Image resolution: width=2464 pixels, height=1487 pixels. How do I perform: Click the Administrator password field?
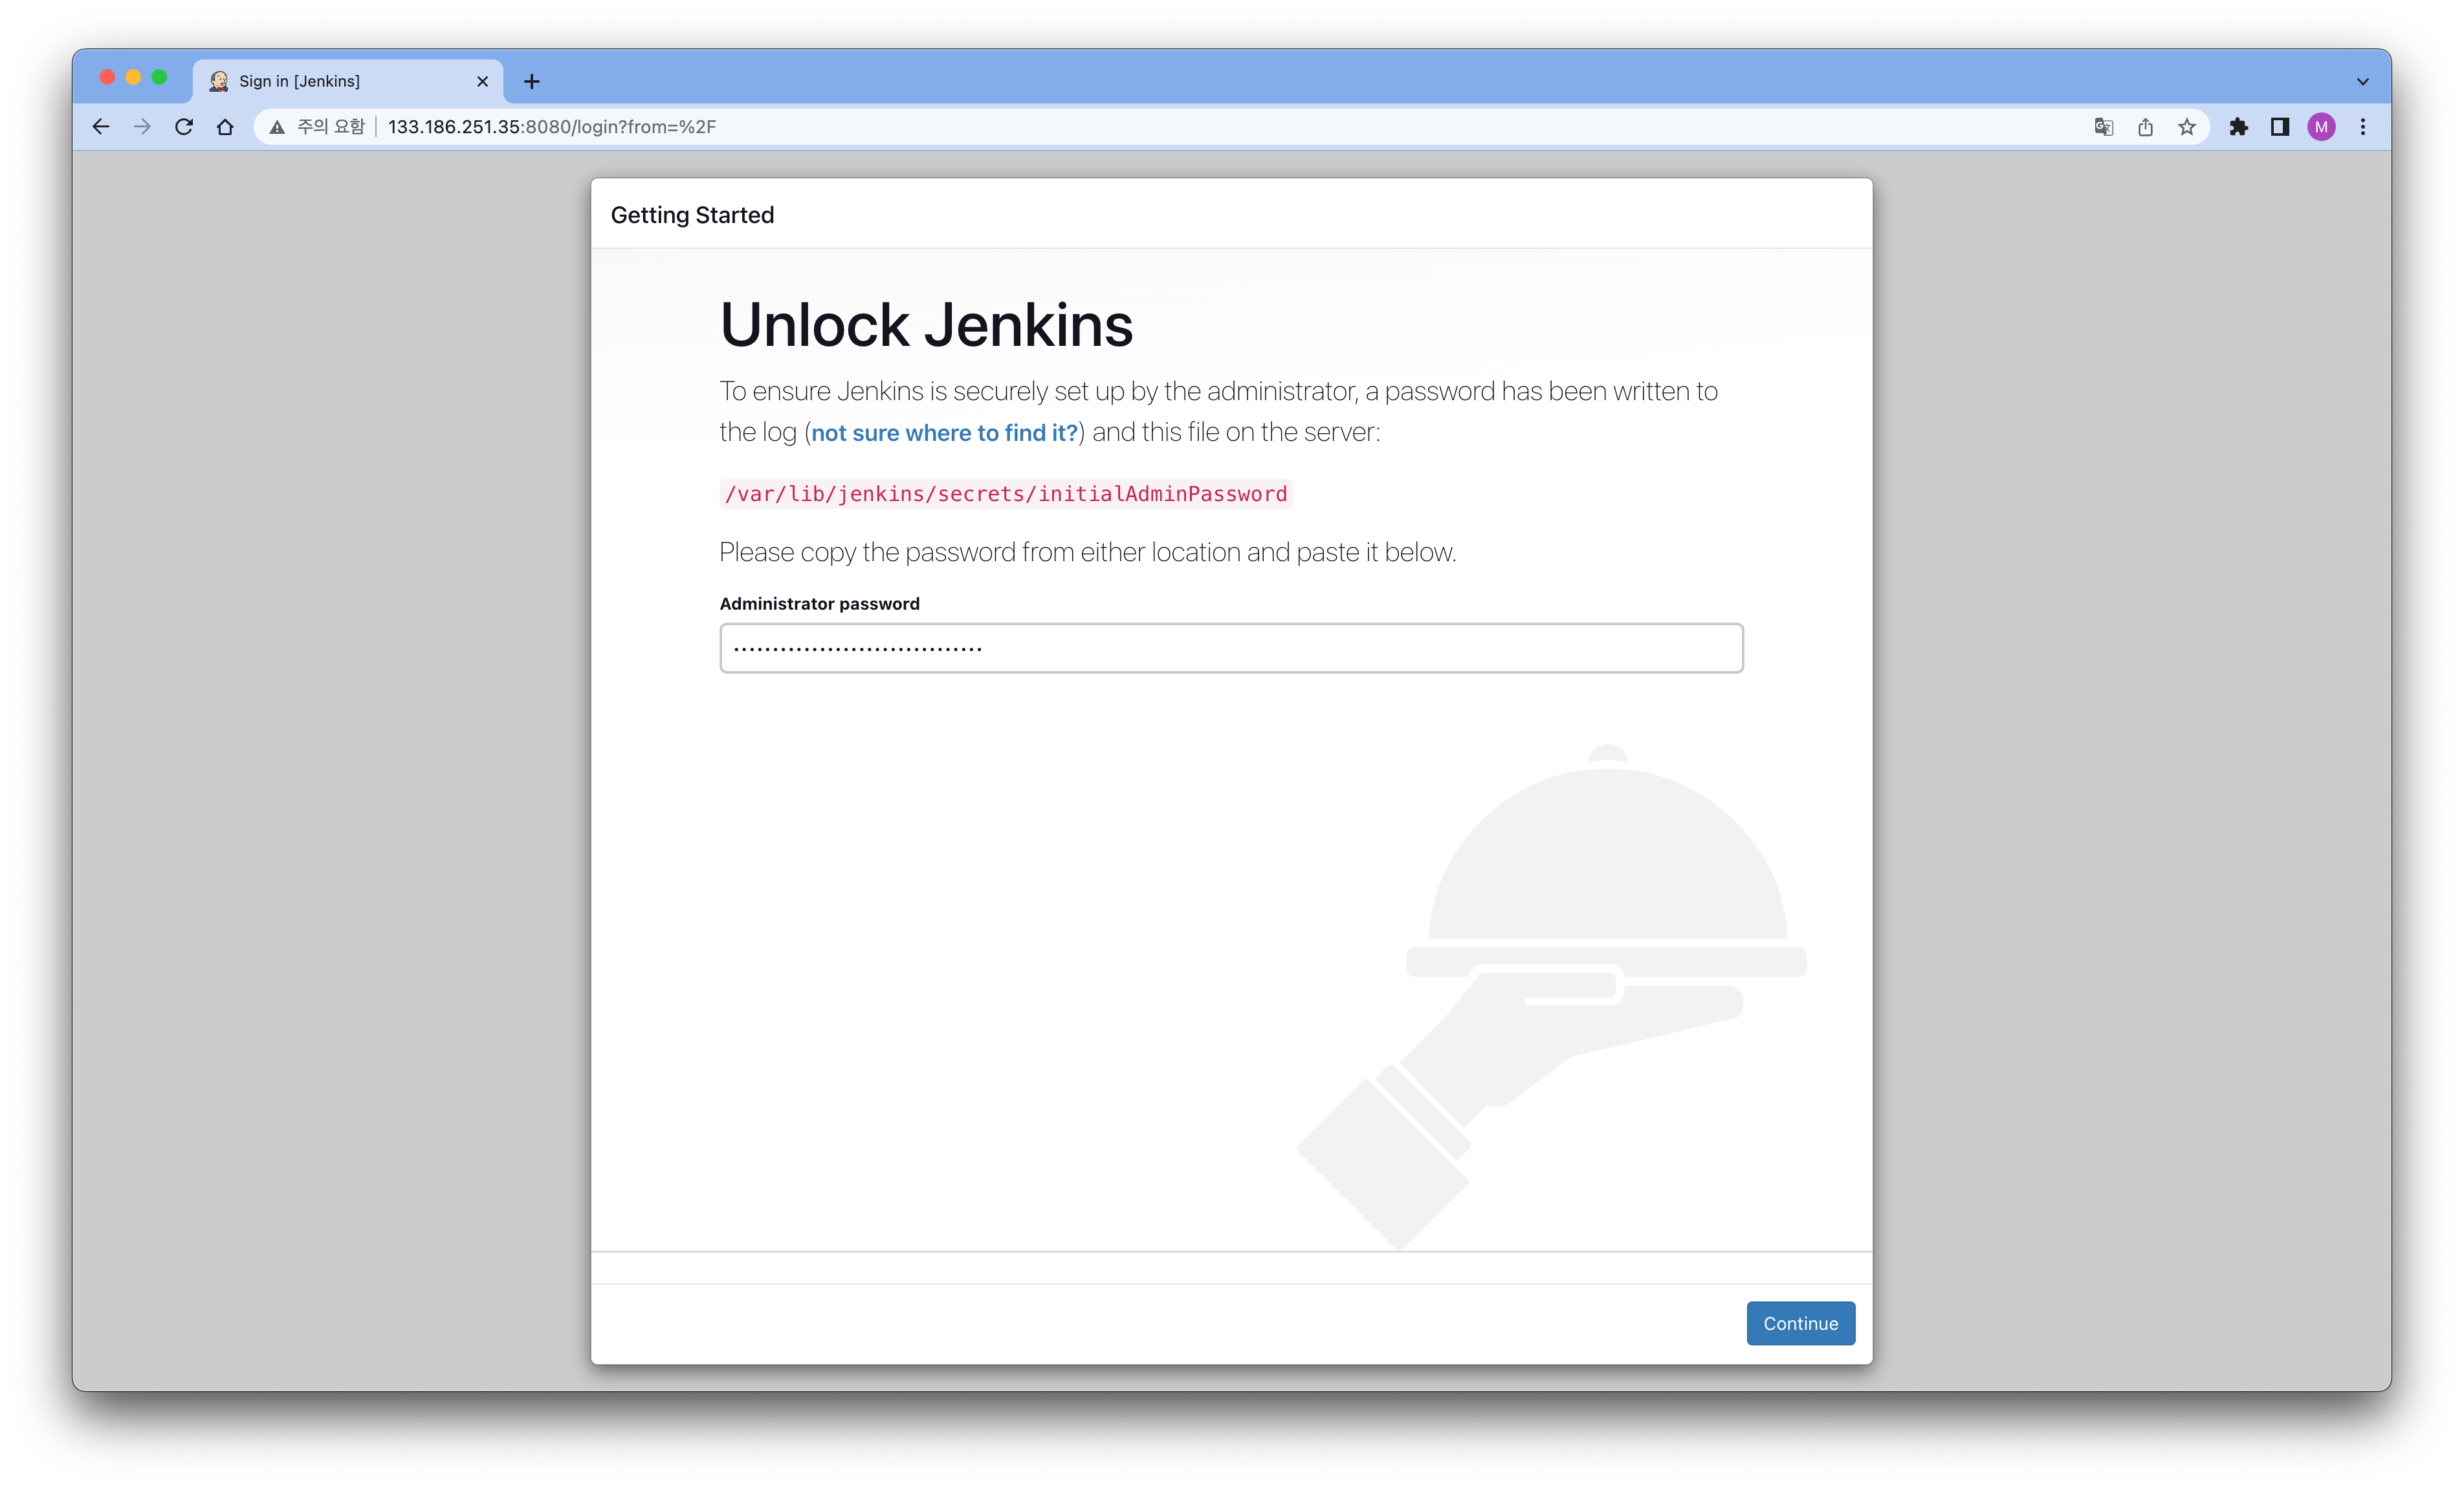coord(1231,648)
